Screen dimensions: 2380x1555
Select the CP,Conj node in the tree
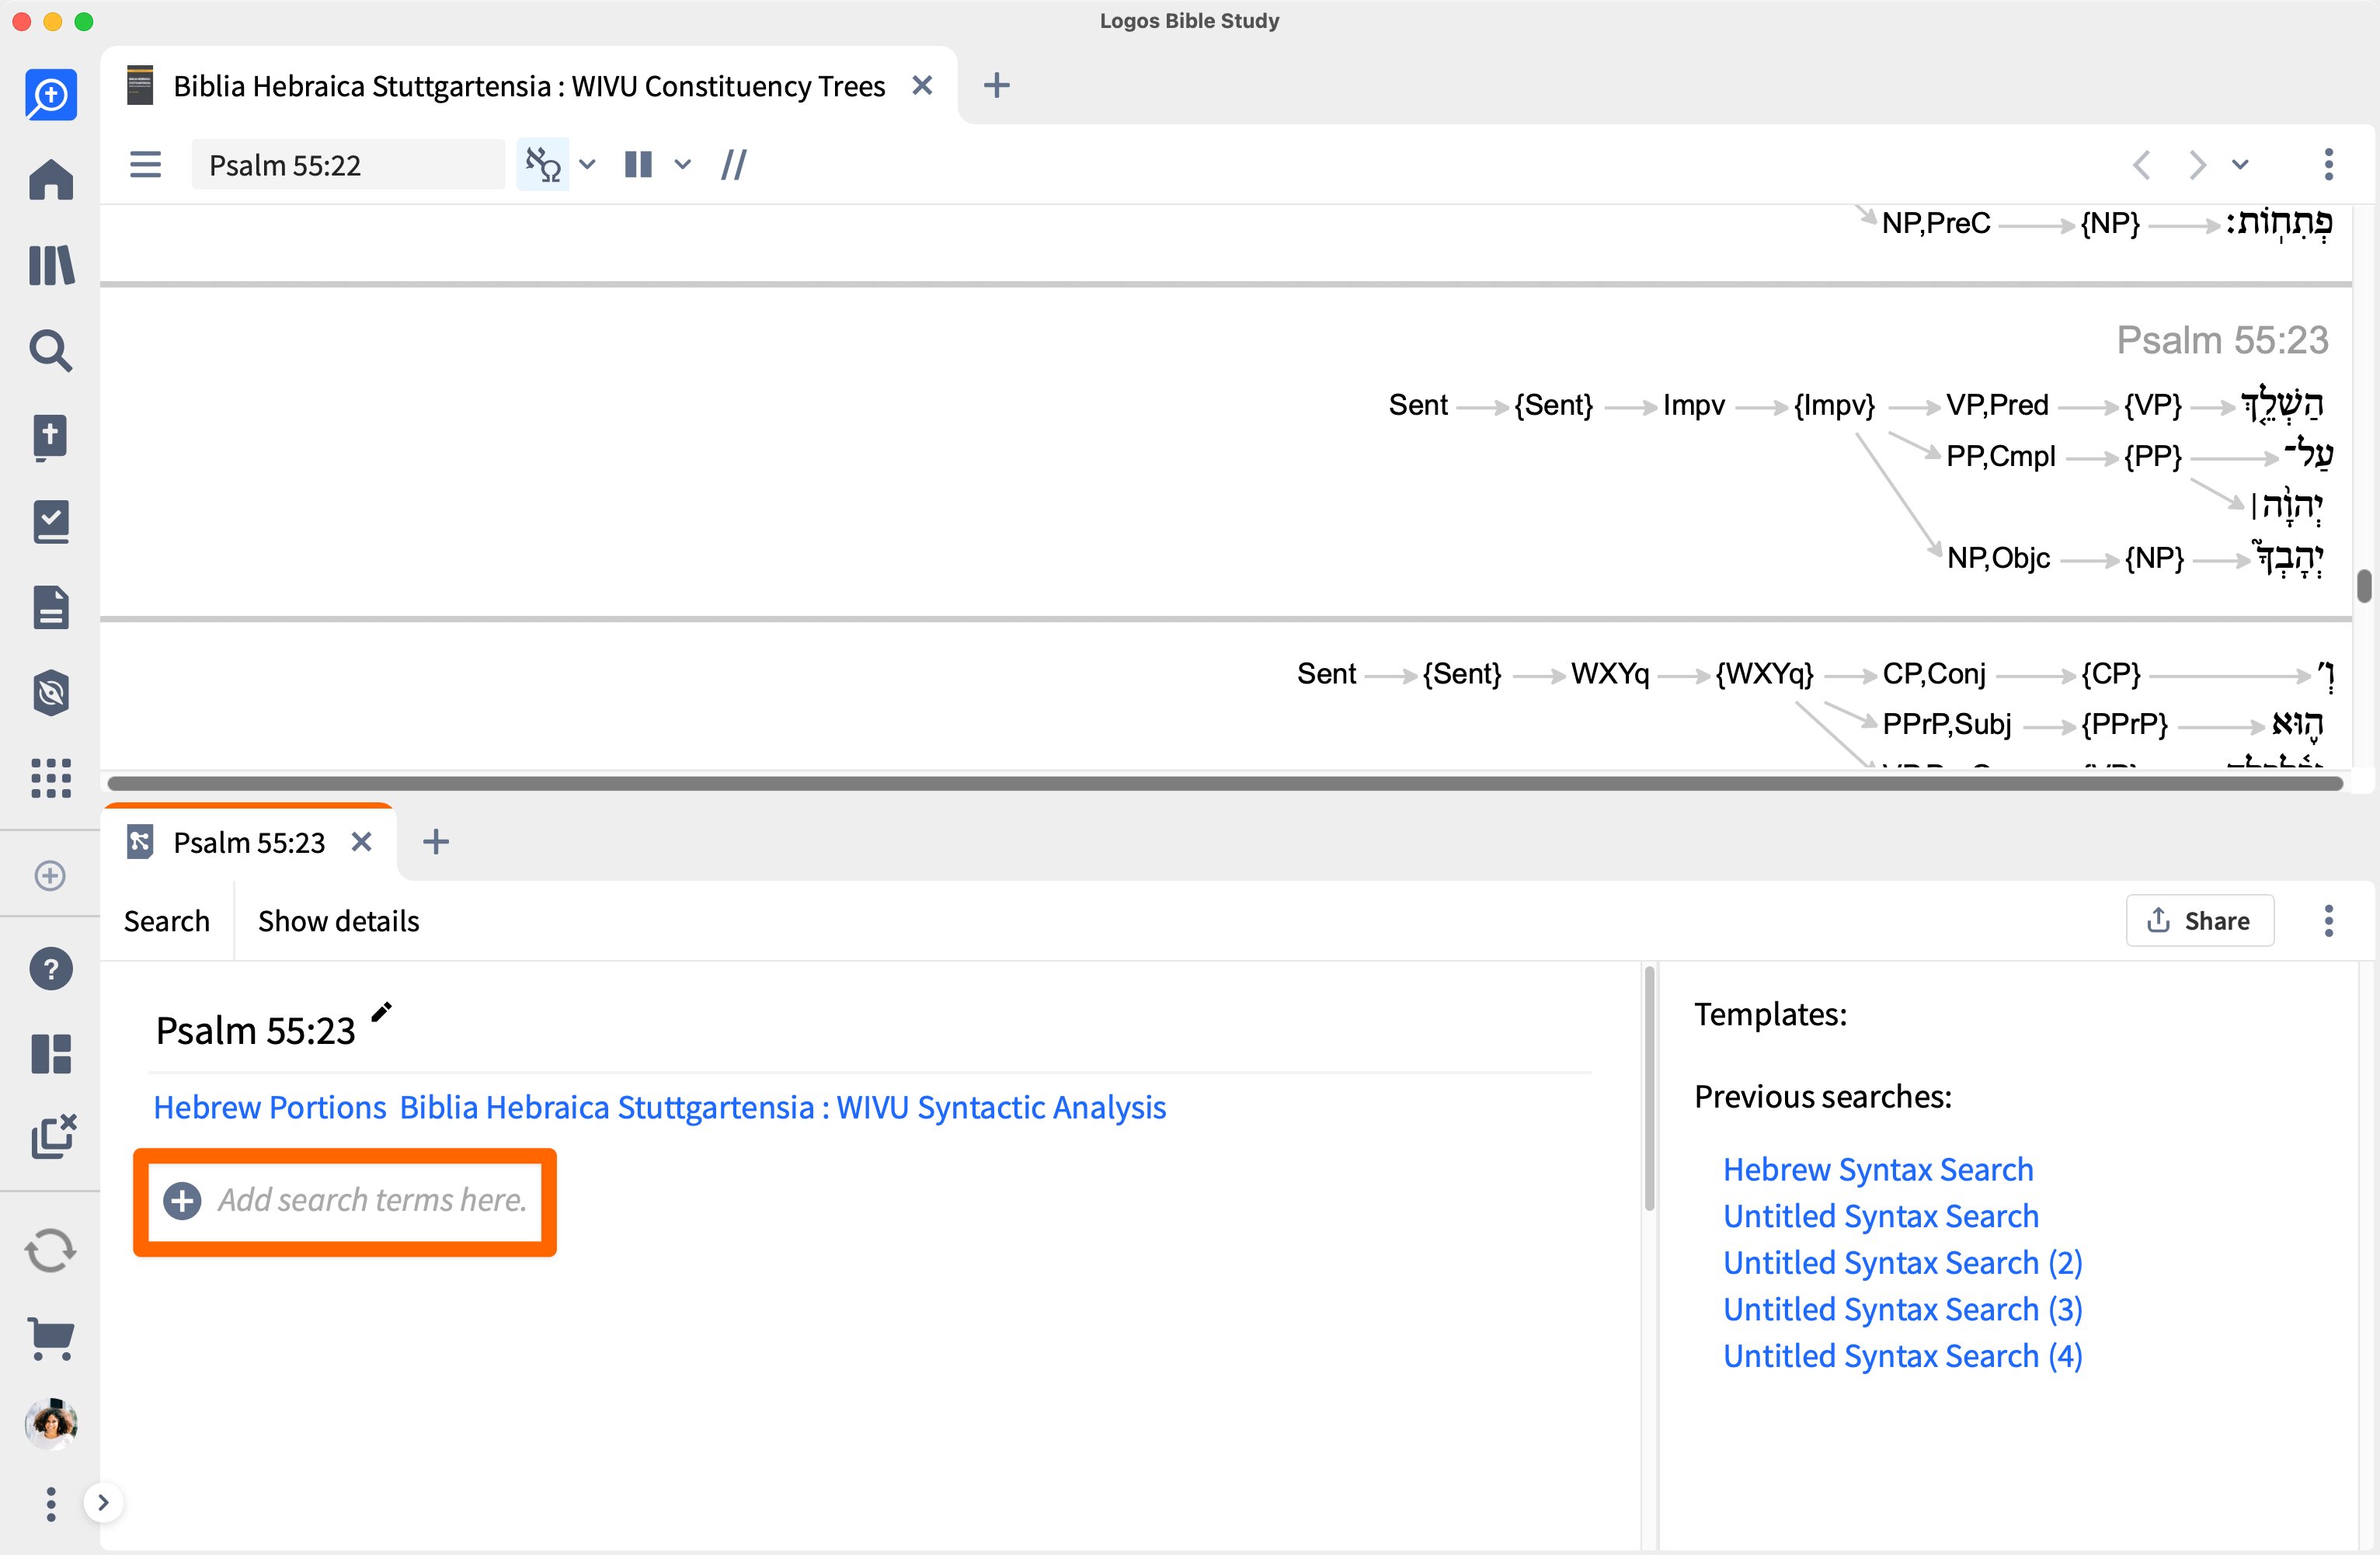point(1934,674)
